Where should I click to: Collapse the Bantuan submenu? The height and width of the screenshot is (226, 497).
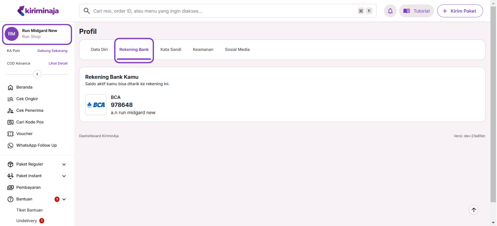tap(64, 199)
